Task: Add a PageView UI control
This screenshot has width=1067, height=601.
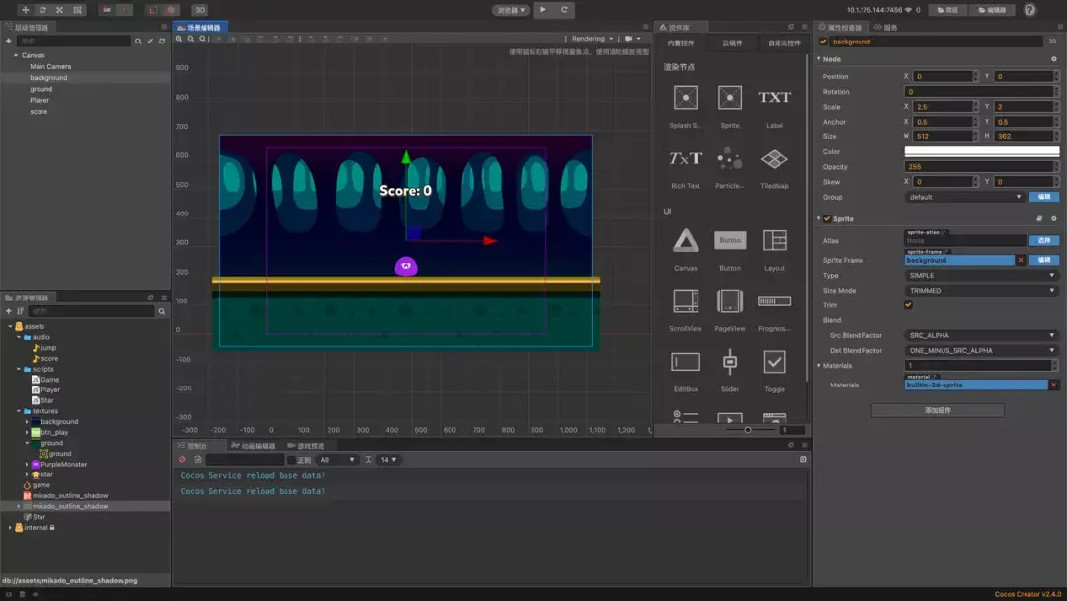Action: pyautogui.click(x=729, y=300)
